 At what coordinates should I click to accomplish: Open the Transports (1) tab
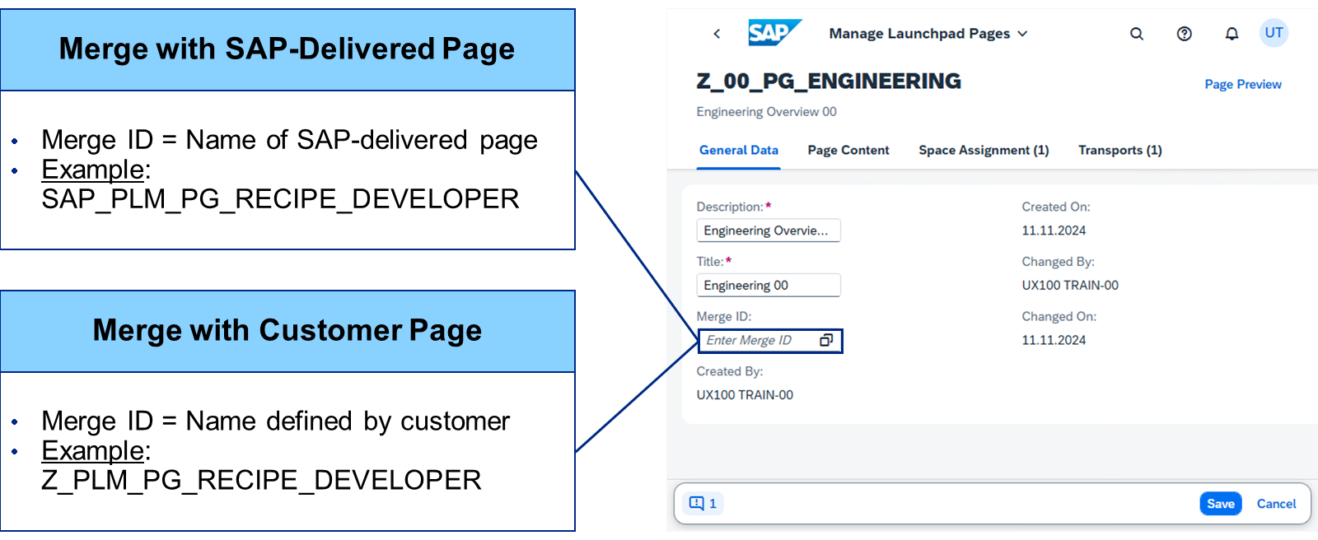tap(1120, 151)
